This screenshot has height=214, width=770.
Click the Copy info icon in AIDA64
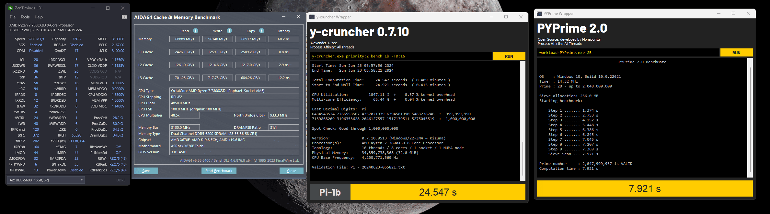[262, 31]
